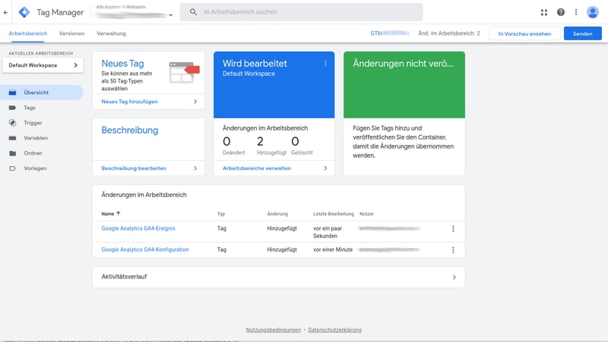
Task: Click the user account avatar
Action: 593,12
